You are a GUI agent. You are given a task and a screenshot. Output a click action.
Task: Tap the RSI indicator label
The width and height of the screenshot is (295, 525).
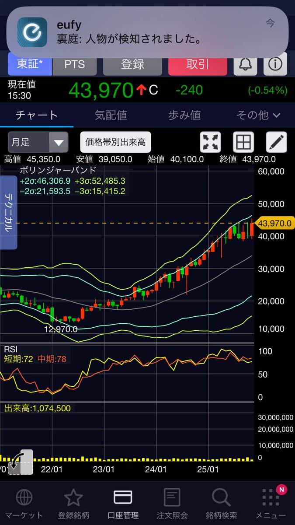point(11,349)
